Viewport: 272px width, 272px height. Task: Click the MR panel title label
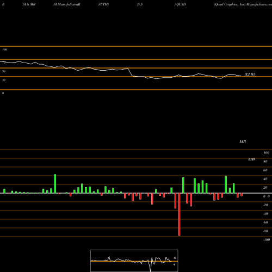(243, 141)
